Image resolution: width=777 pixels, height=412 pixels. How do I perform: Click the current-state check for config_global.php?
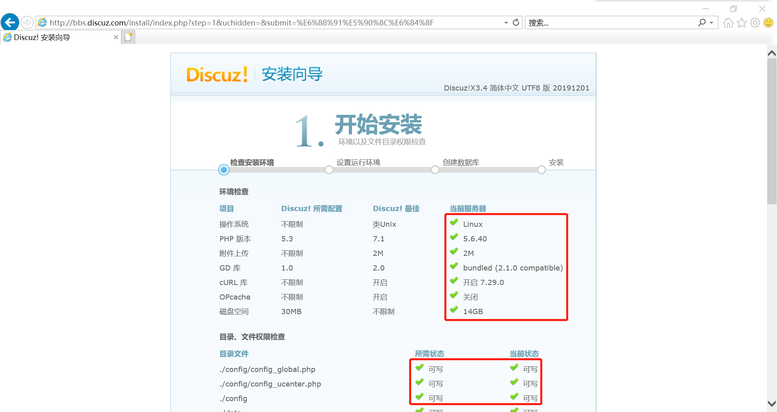pyautogui.click(x=514, y=368)
